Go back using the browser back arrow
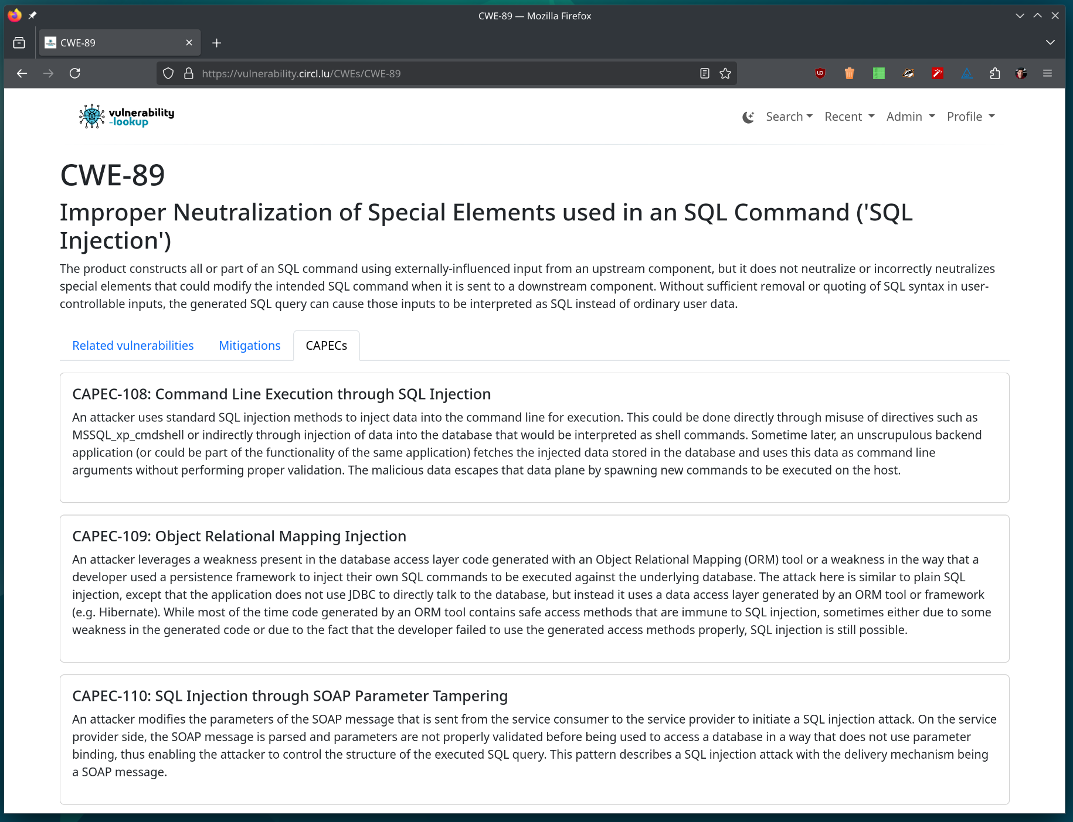This screenshot has width=1073, height=822. (x=22, y=73)
